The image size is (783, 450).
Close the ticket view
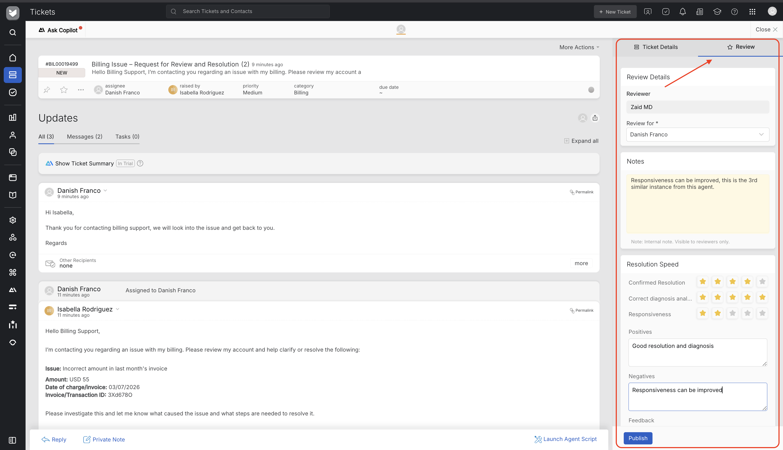coord(766,29)
